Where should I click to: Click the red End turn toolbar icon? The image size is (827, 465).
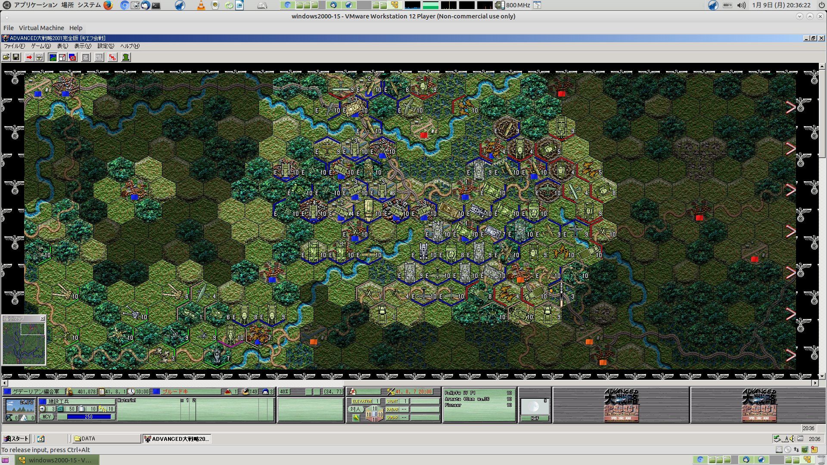pos(112,57)
